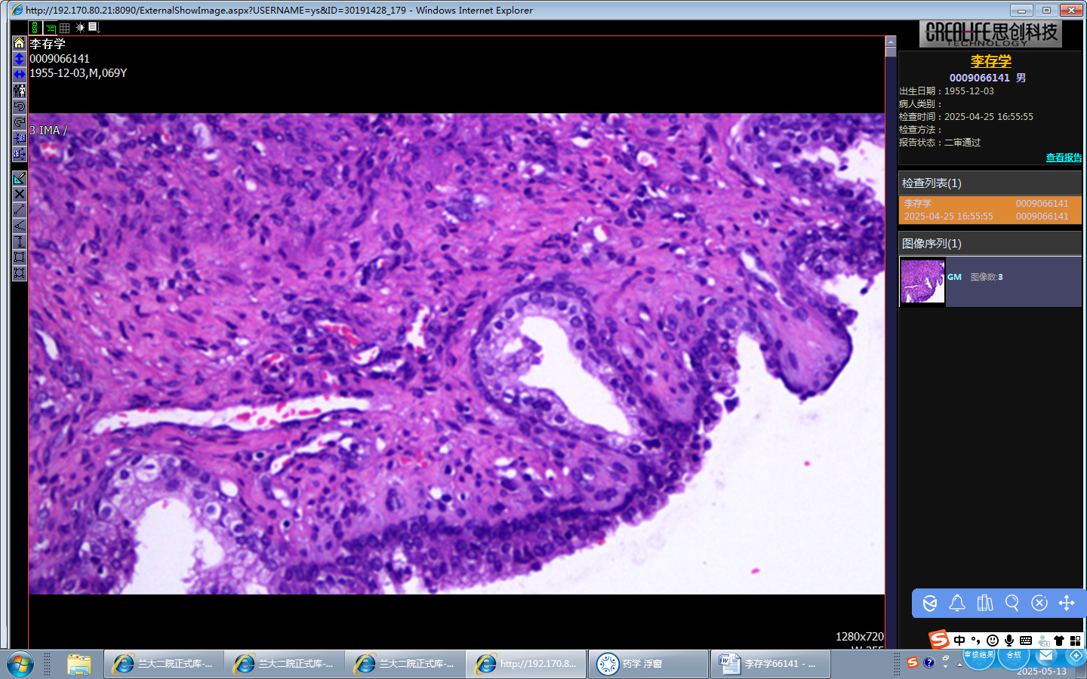The width and height of the screenshot is (1087, 679).
Task: Click the vertical flip arrows icon
Action: [x=20, y=59]
